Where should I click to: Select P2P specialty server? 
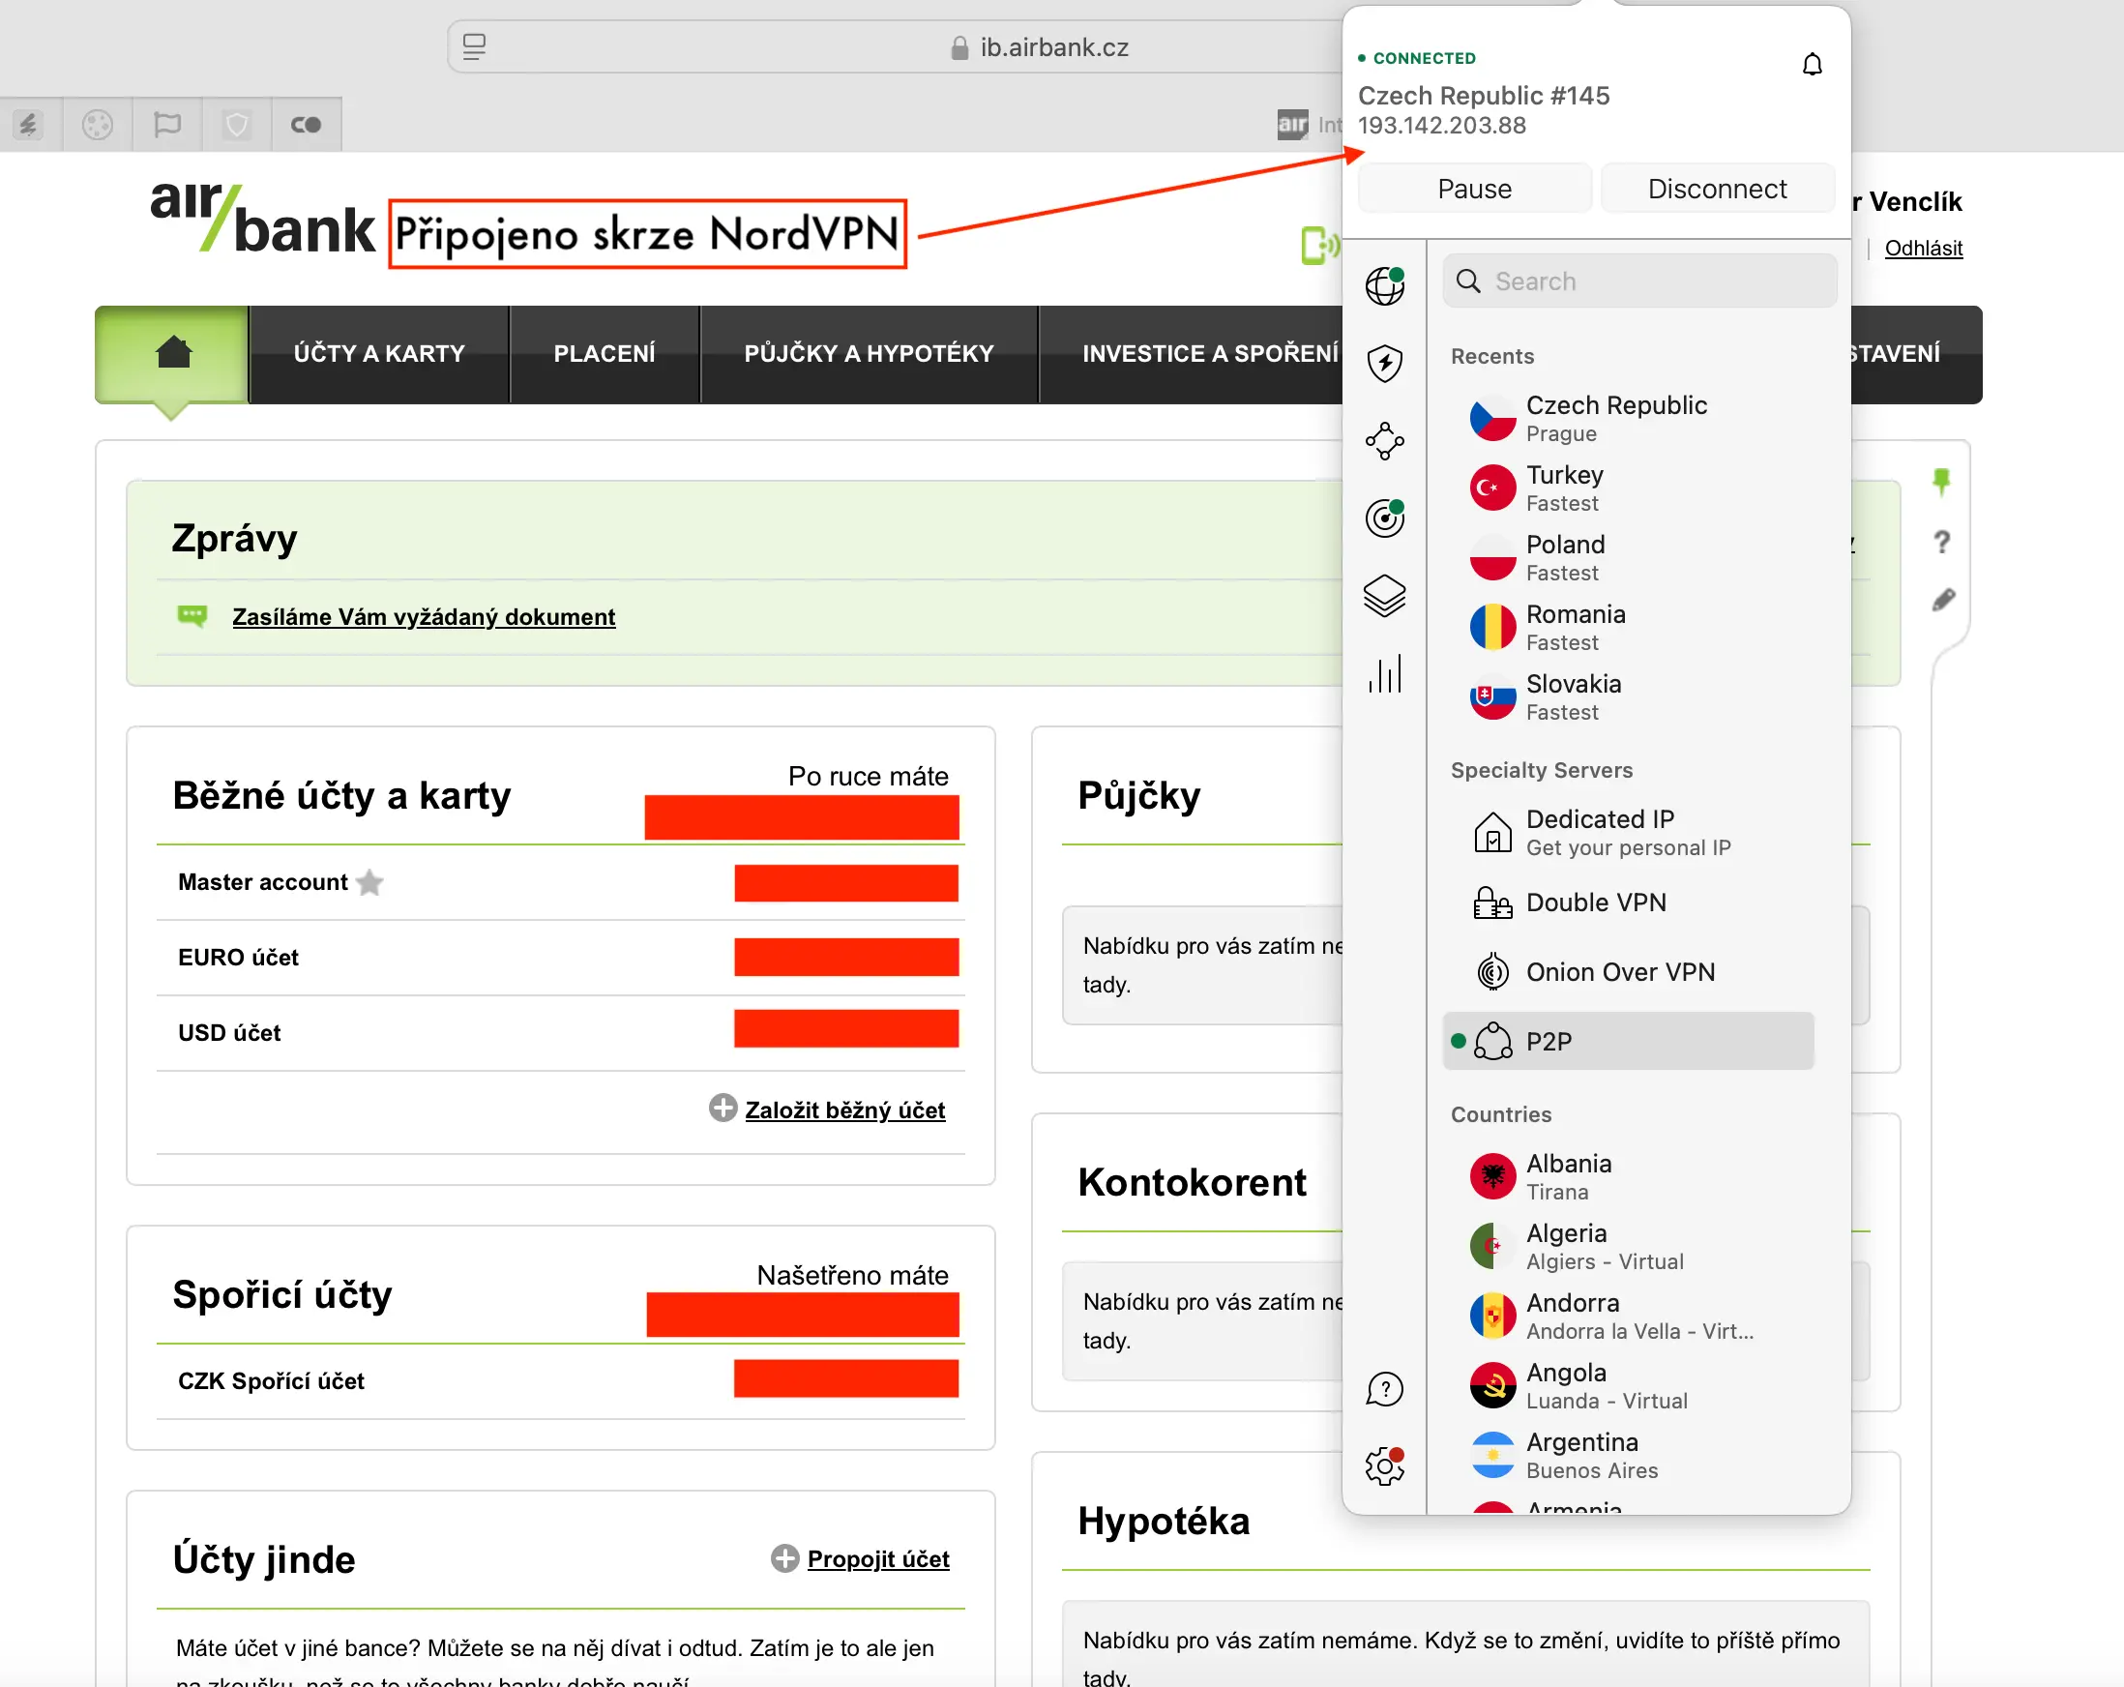tap(1628, 1041)
